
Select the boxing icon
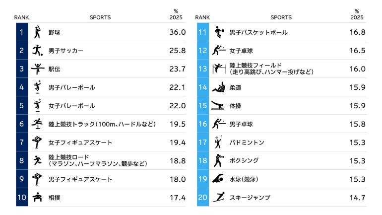[x=218, y=161]
